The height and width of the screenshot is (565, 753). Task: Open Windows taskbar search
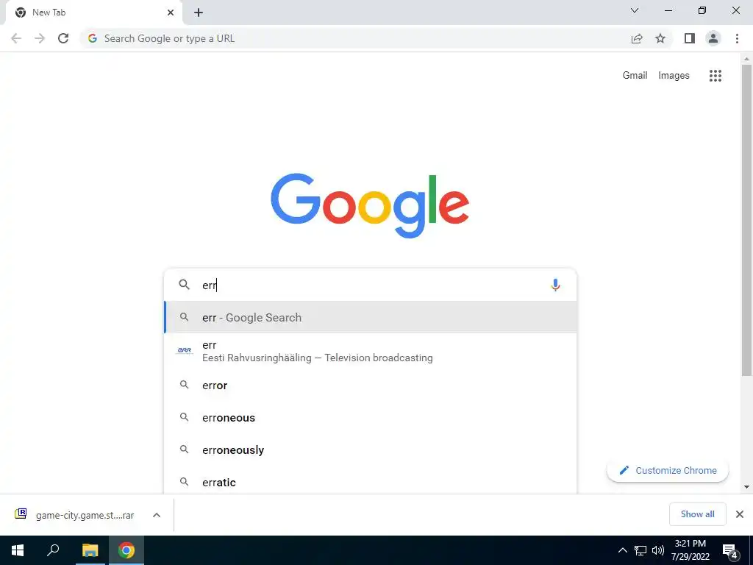(x=53, y=550)
